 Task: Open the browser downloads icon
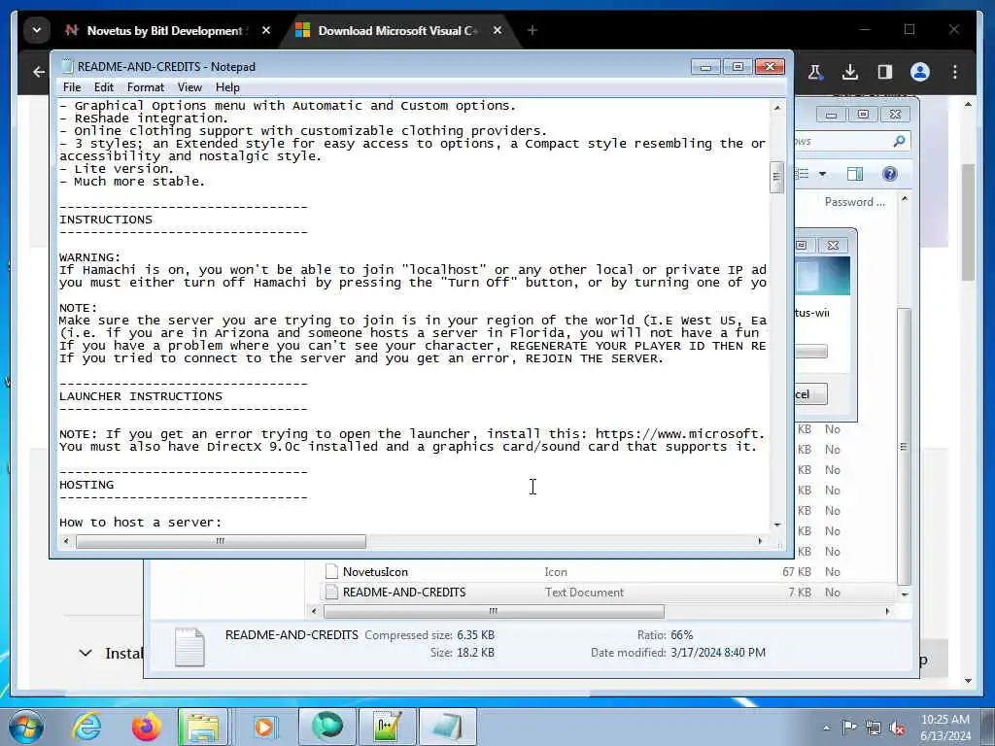850,72
